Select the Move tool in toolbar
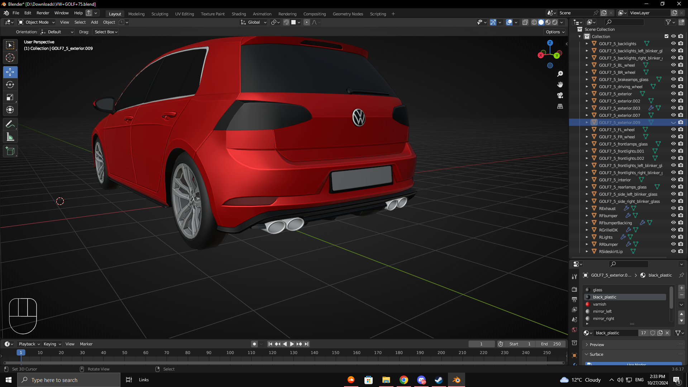 point(10,72)
